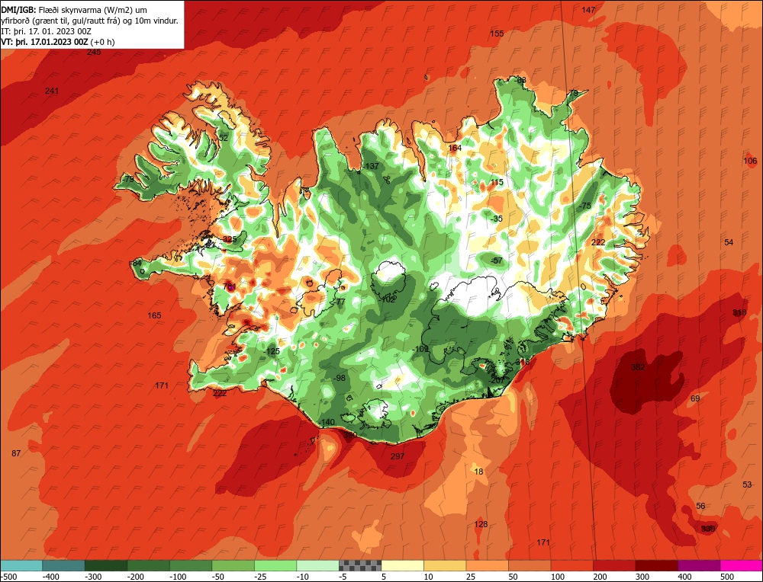
Task: Click the 'VT: þri. 17.01.2023 00Z (+0 h)' line
Action: (58, 42)
